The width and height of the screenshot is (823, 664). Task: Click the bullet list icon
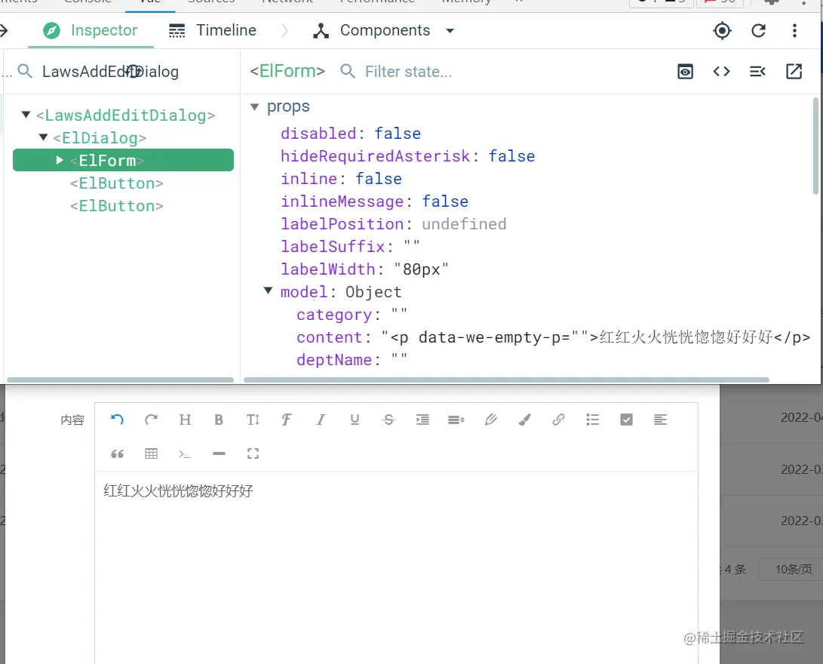click(593, 420)
